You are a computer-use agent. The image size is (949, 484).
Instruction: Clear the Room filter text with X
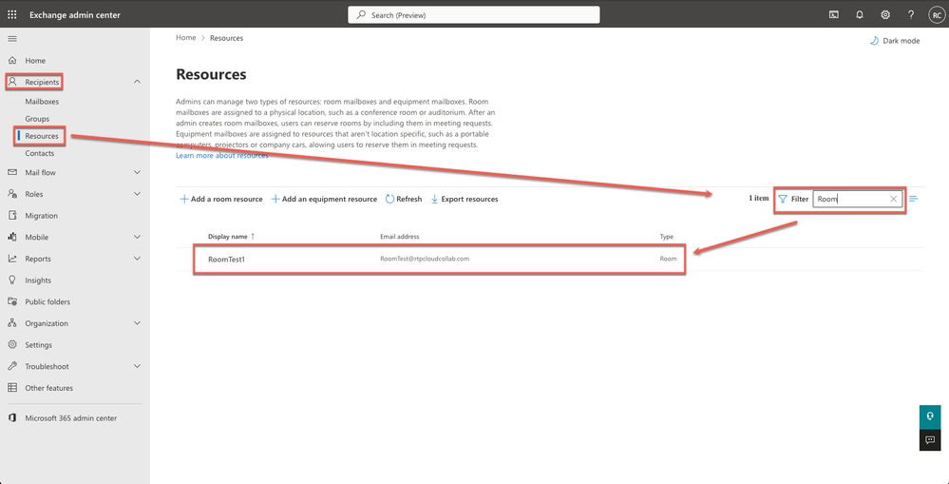tap(893, 199)
